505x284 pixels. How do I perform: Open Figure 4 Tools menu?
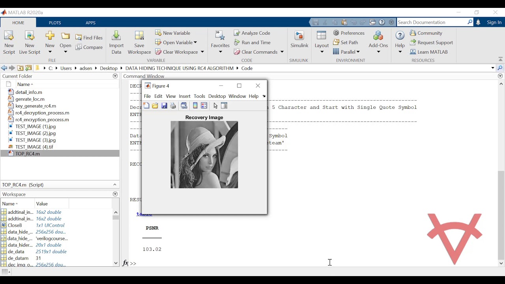pyautogui.click(x=199, y=96)
